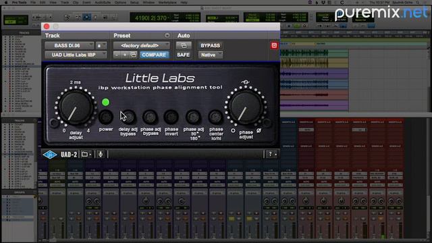Toggle the plug-in BYPASS button
The height and width of the screenshot is (243, 432).
pos(210,45)
